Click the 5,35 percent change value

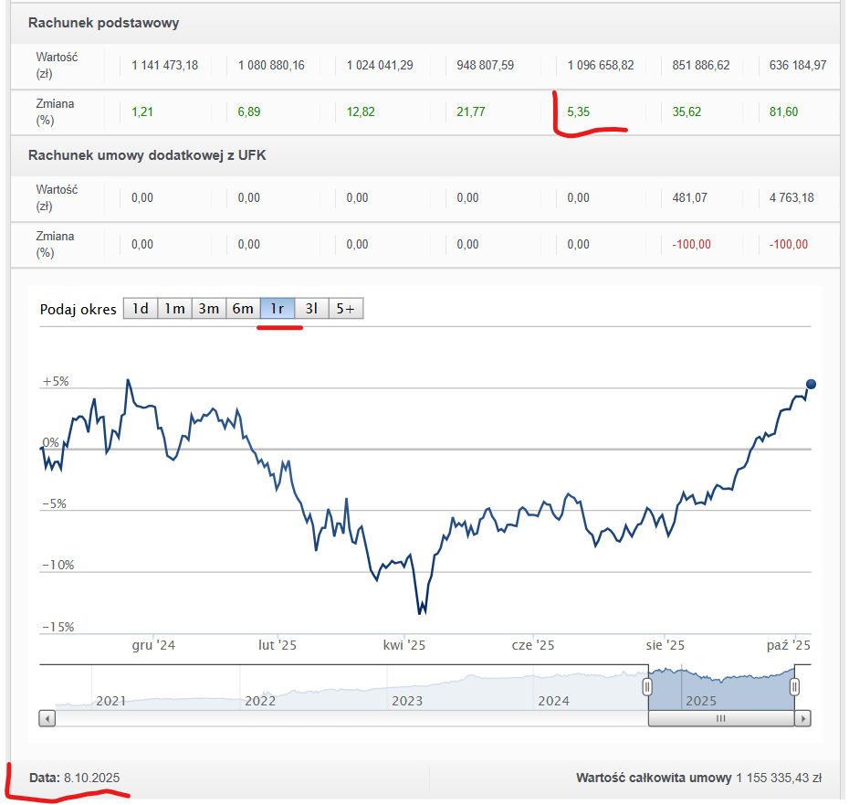581,111
